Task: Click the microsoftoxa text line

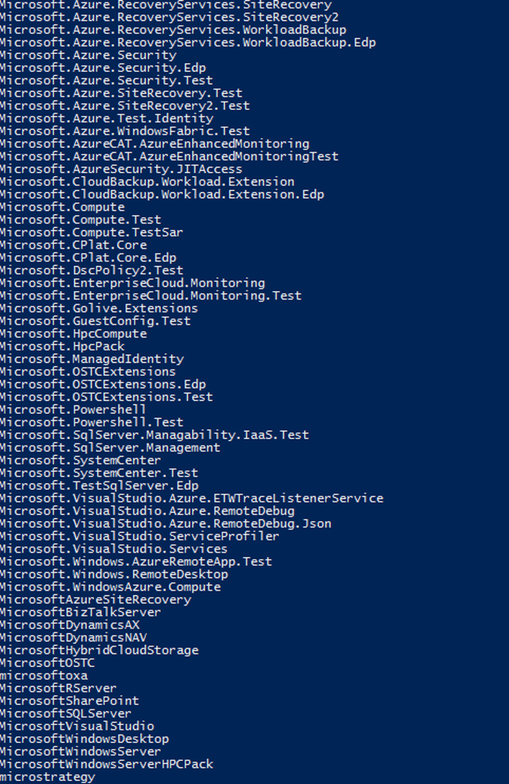Action: pyautogui.click(x=44, y=675)
